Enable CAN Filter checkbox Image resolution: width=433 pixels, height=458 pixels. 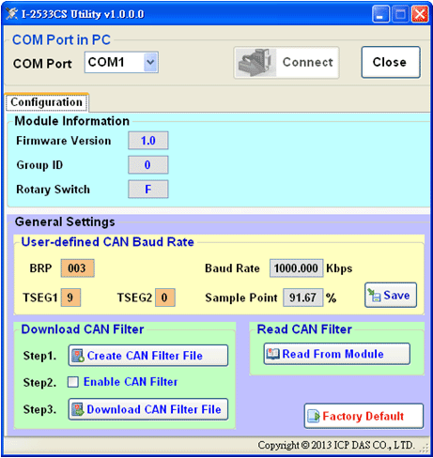click(73, 382)
